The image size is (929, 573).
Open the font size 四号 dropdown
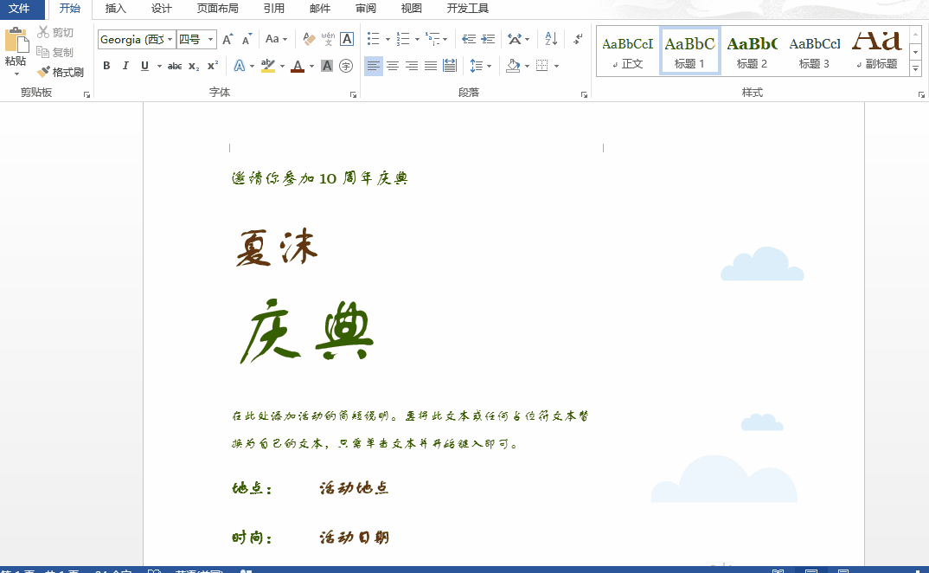(x=210, y=39)
